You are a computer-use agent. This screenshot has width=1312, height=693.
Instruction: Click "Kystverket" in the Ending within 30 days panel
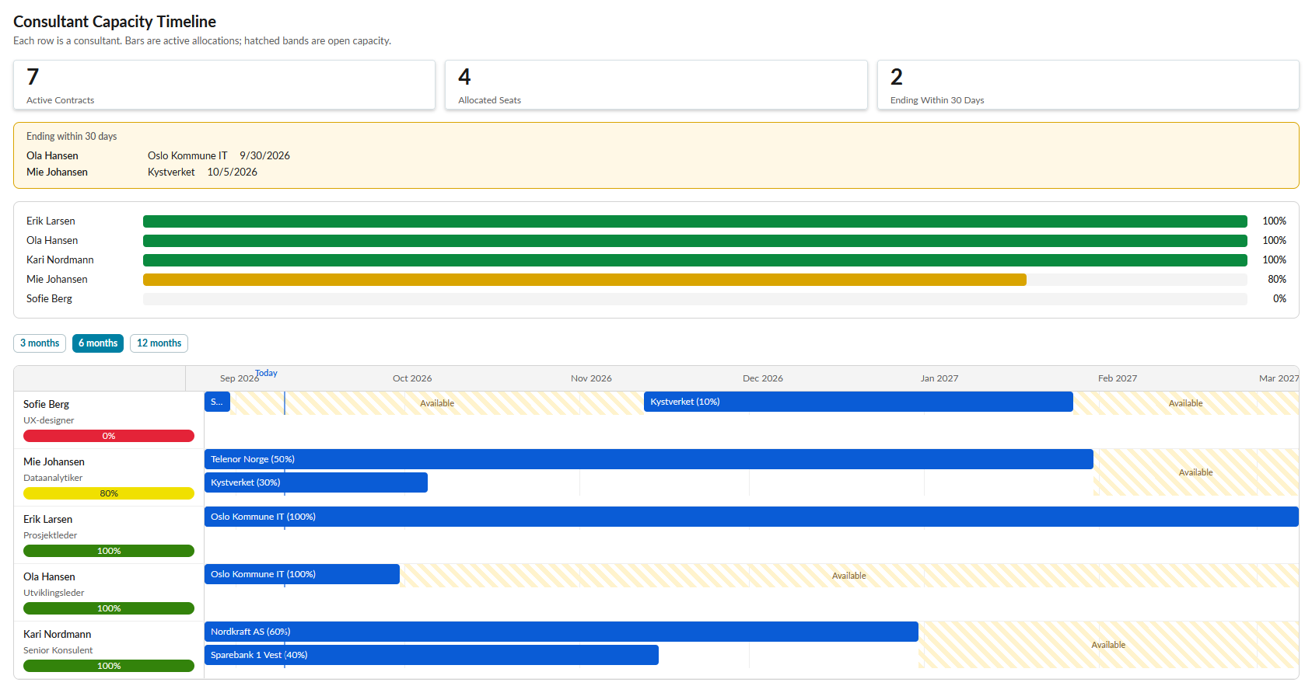pyautogui.click(x=171, y=172)
